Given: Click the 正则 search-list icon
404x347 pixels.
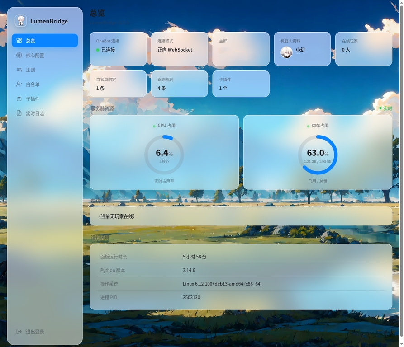Looking at the screenshot, I should click(x=19, y=70).
